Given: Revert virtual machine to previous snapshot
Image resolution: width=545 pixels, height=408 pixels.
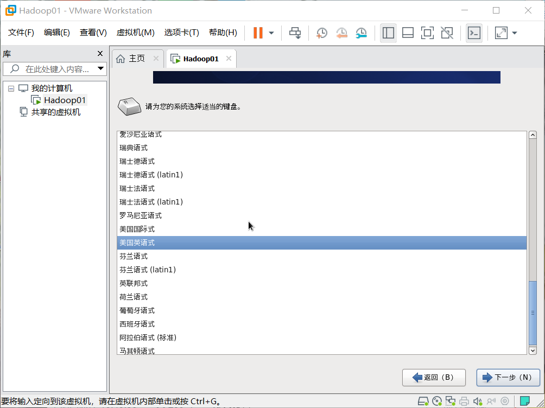Looking at the screenshot, I should (341, 33).
